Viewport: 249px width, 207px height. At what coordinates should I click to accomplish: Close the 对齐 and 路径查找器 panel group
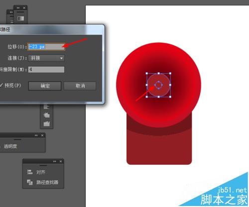[x=61, y=161]
